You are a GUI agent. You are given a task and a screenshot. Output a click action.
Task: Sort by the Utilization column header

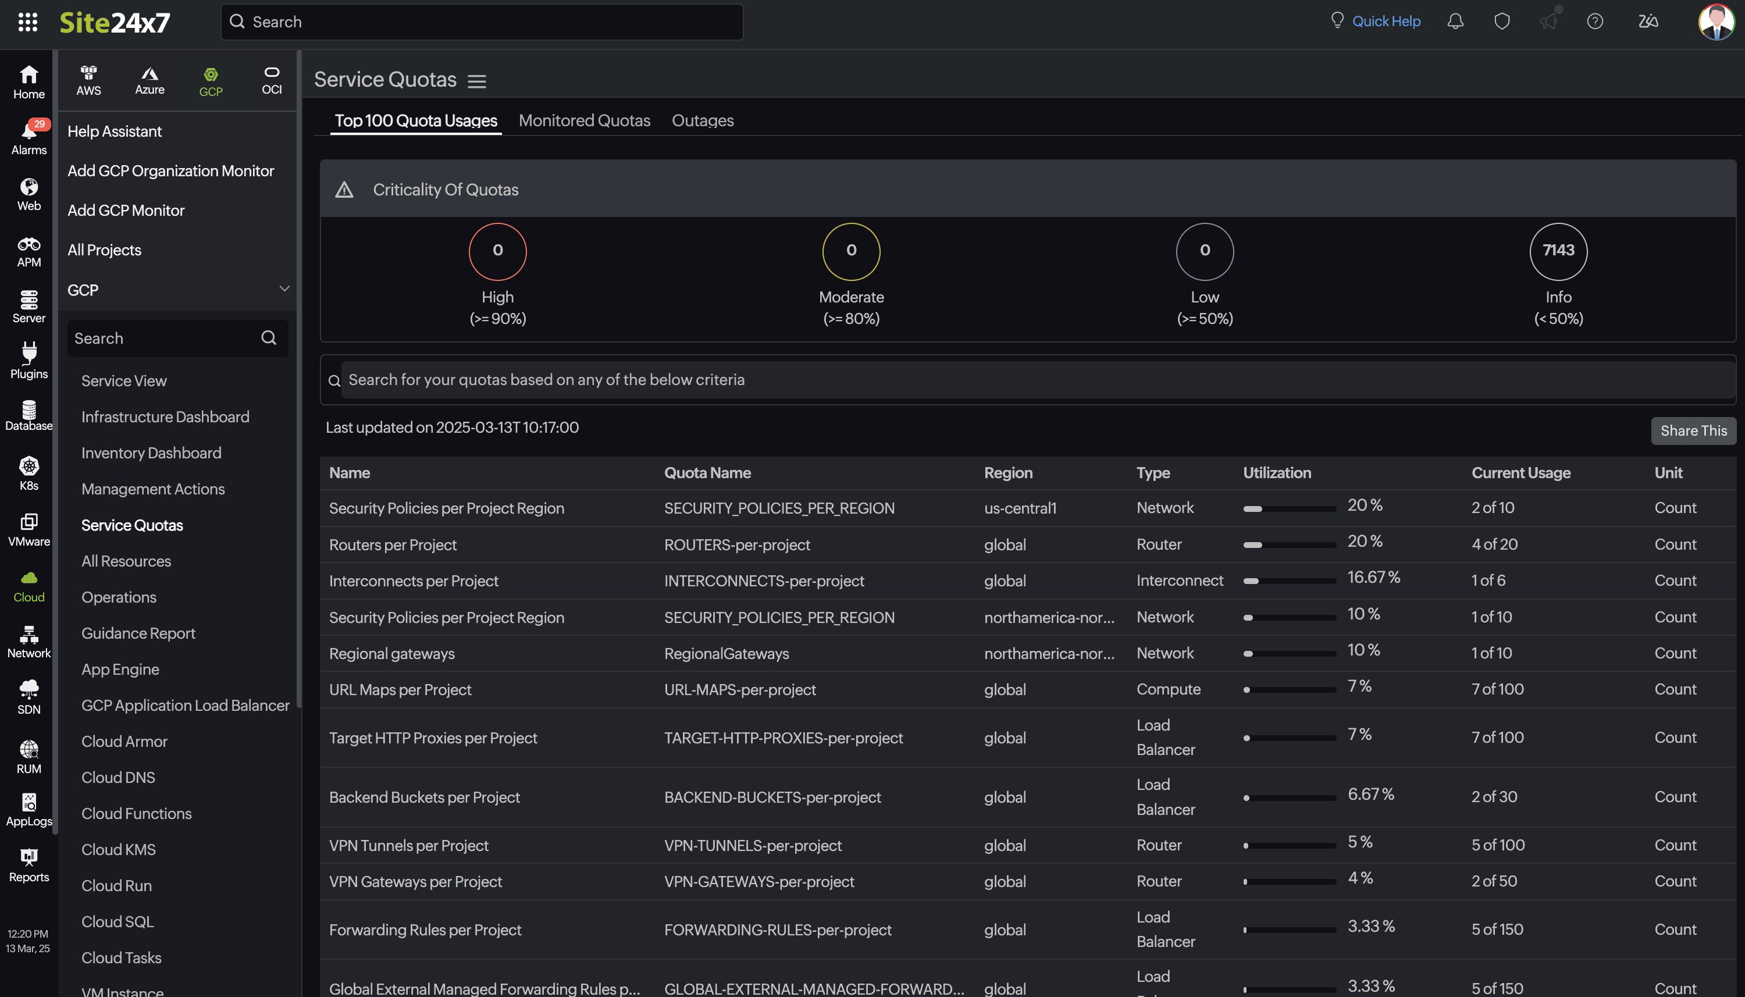point(1277,473)
